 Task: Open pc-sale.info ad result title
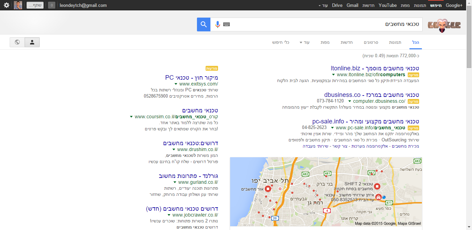(366, 121)
